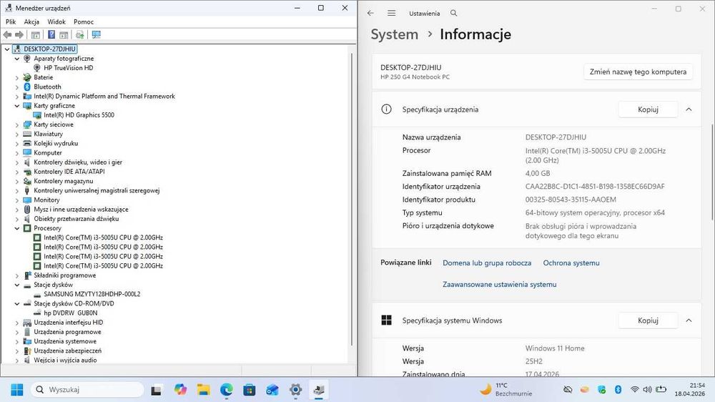Open Zaawansowane ustawienia systemu link
This screenshot has width=715, height=402.
pos(499,284)
